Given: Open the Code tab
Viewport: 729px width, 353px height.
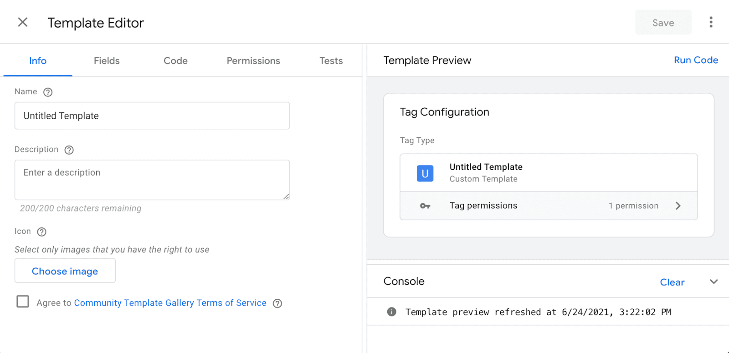Looking at the screenshot, I should pyautogui.click(x=175, y=61).
